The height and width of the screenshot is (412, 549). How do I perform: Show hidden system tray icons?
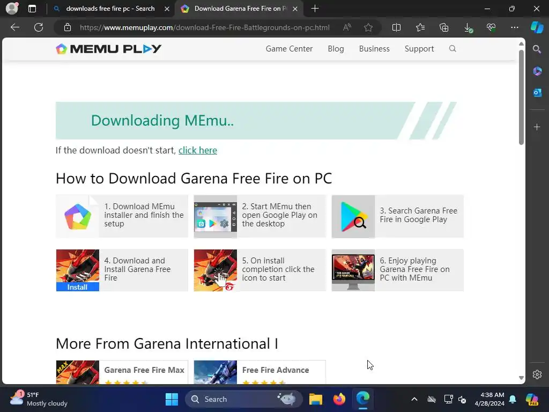(x=414, y=399)
